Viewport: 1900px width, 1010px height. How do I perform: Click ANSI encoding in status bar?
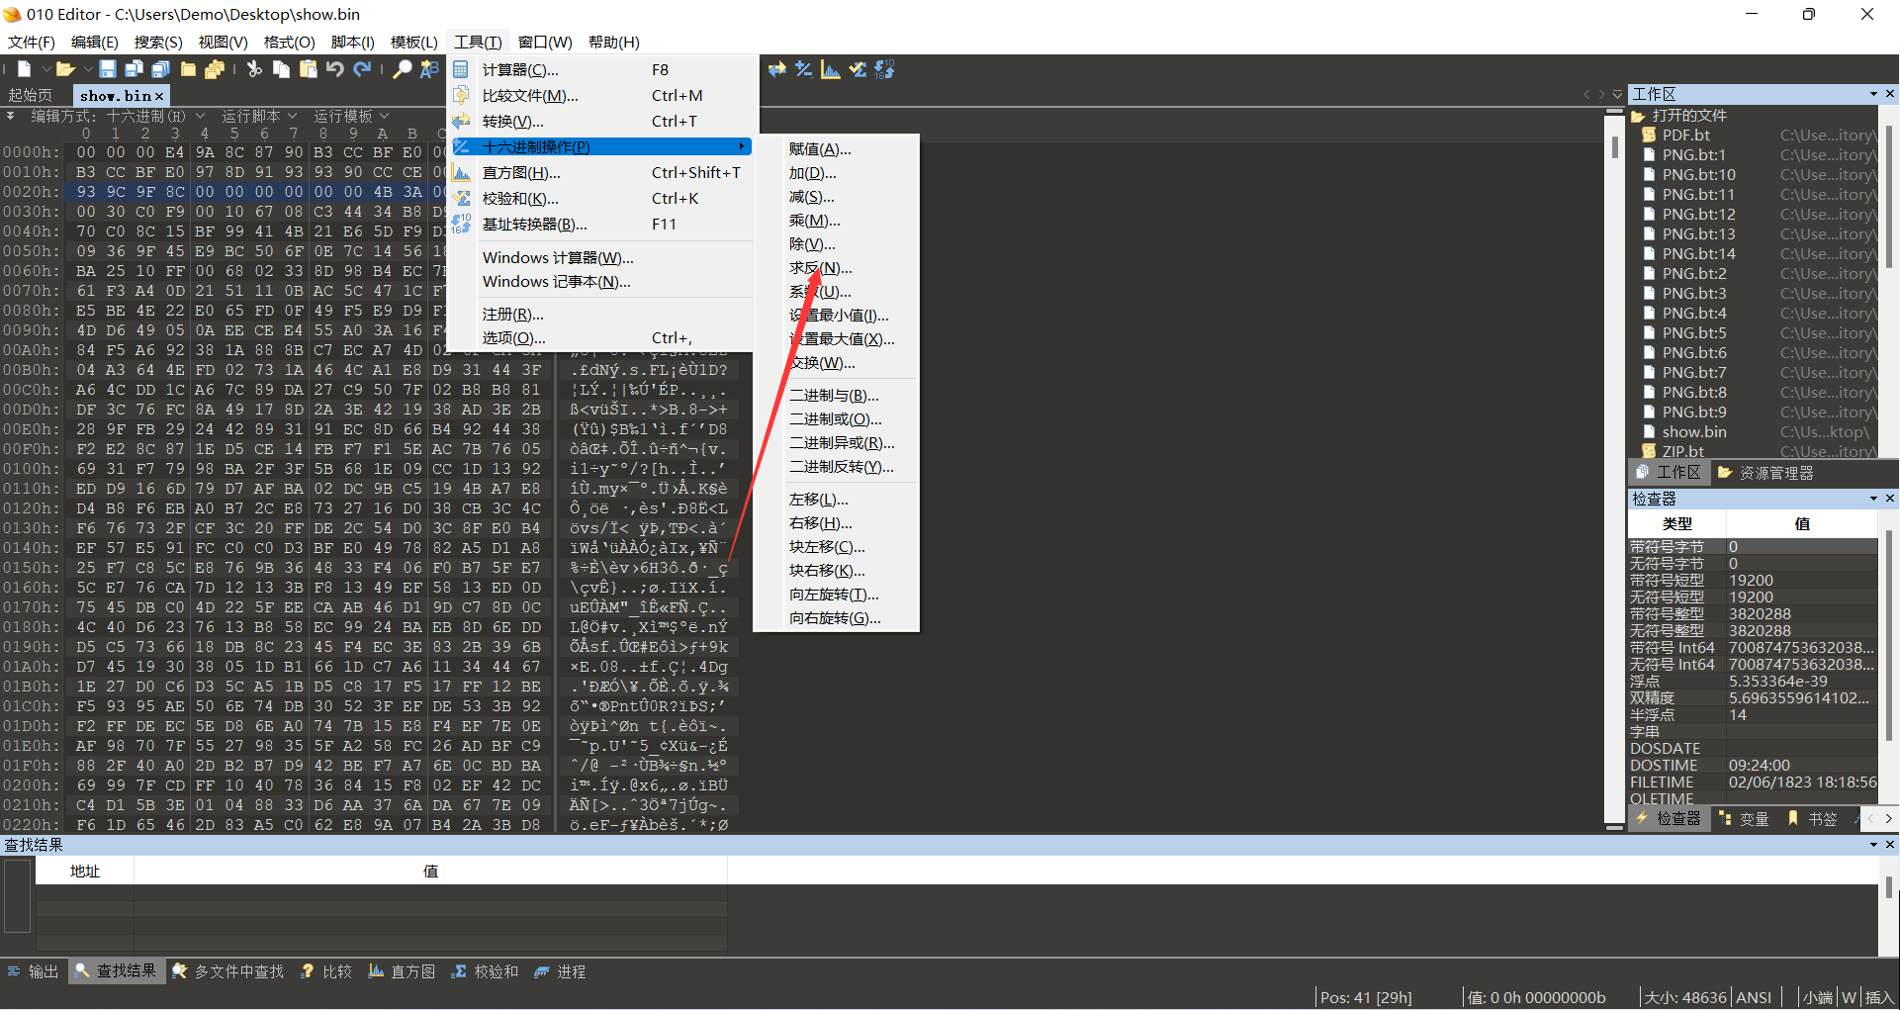tap(1754, 997)
